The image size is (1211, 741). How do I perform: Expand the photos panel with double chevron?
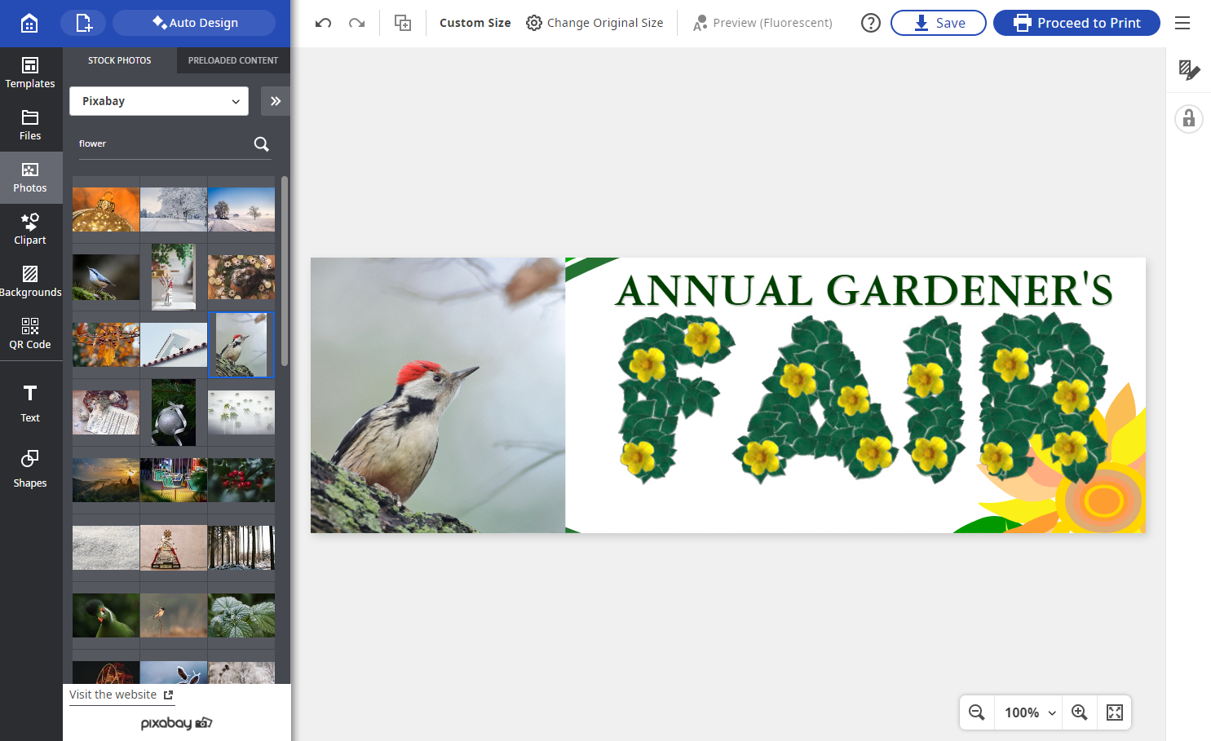(x=276, y=101)
